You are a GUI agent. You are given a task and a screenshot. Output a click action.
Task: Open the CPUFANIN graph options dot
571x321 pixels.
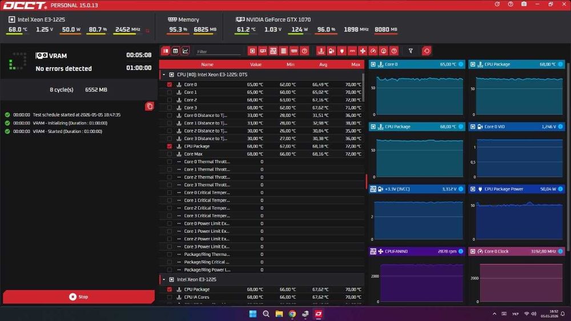pyautogui.click(x=461, y=251)
